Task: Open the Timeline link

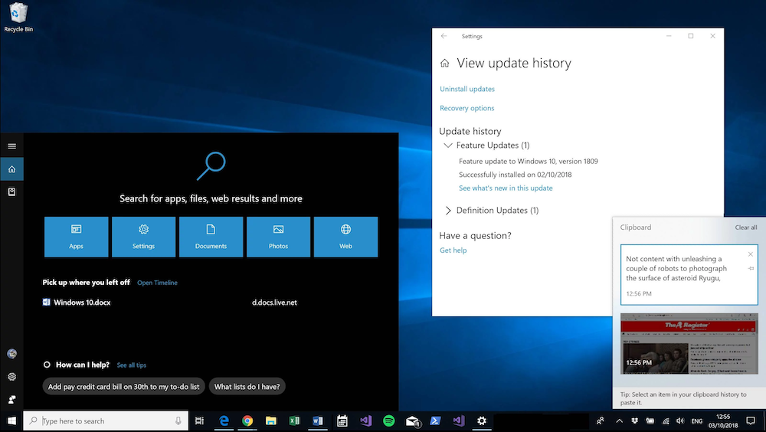Action: coord(157,283)
